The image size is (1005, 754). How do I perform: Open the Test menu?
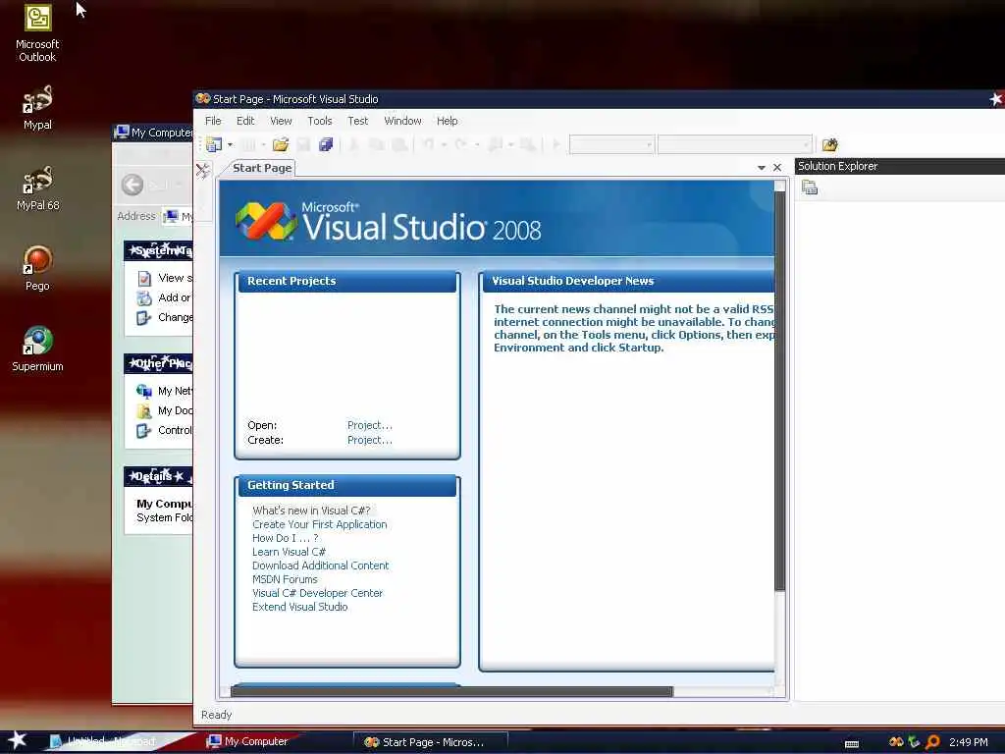point(357,121)
